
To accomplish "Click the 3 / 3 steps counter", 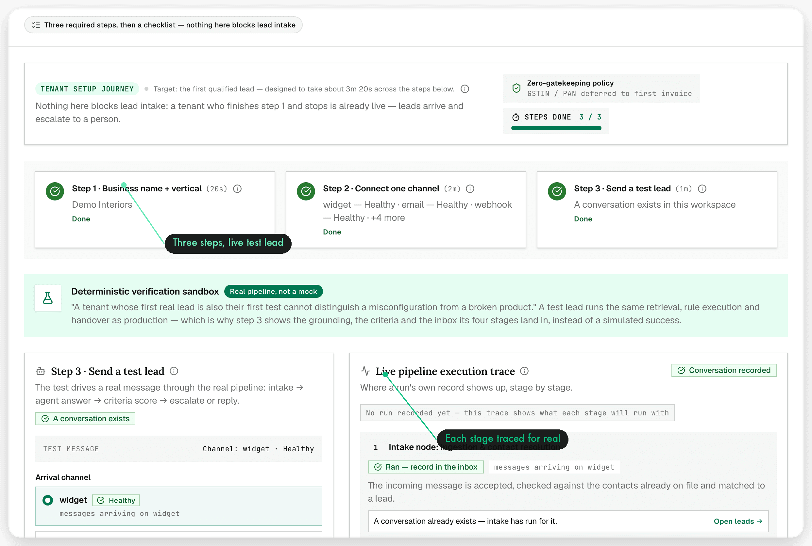I will [590, 117].
